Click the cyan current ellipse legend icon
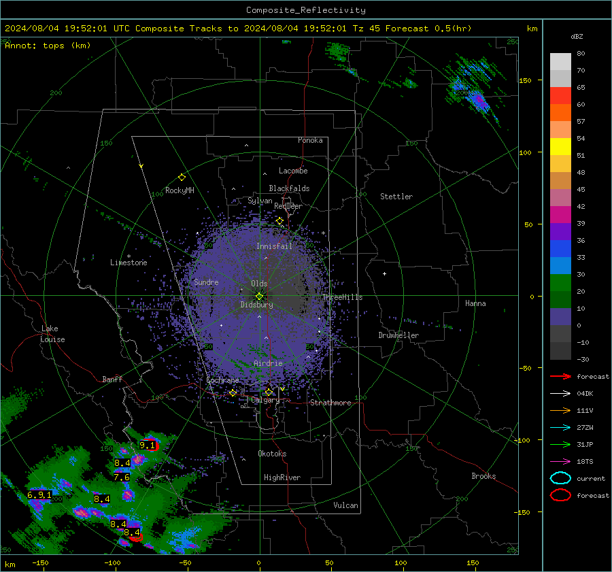Image resolution: width=612 pixels, height=572 pixels. [x=560, y=478]
